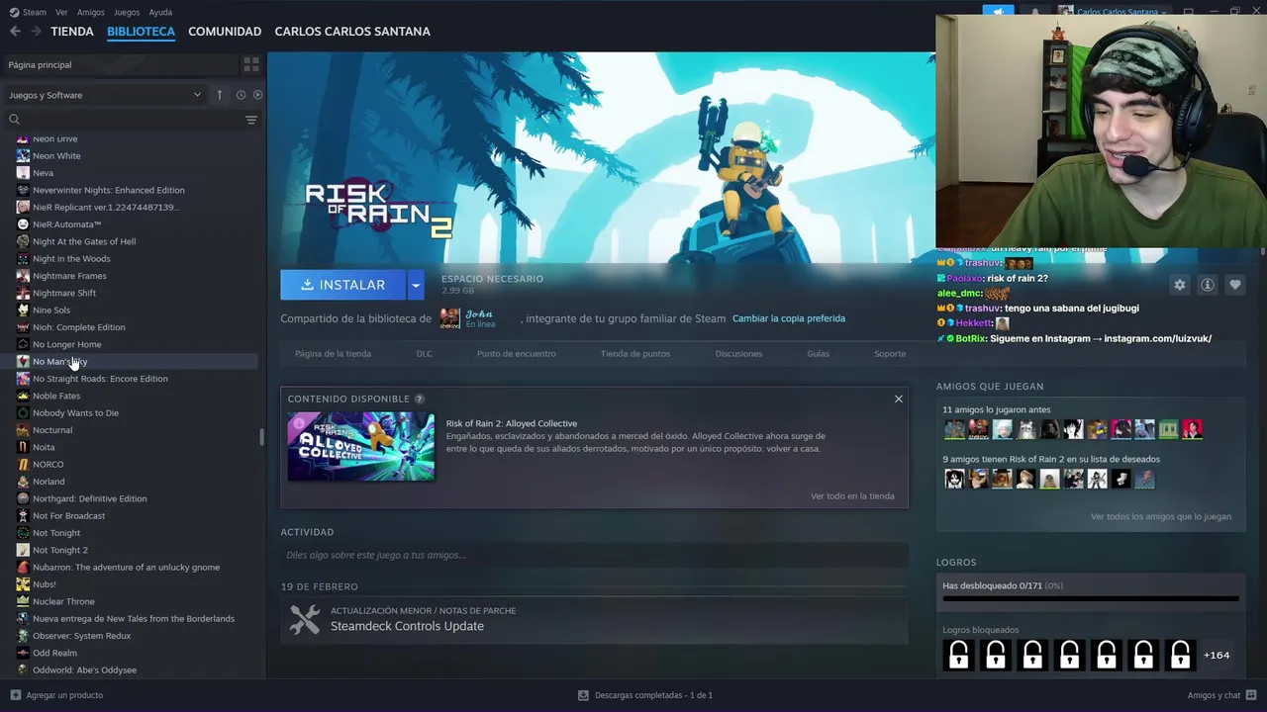
Task: Add Risk of Rain 2 to favorites heart
Action: [1234, 285]
